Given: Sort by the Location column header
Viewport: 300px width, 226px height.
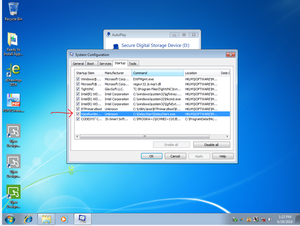Looking at the screenshot, I should pos(201,73).
